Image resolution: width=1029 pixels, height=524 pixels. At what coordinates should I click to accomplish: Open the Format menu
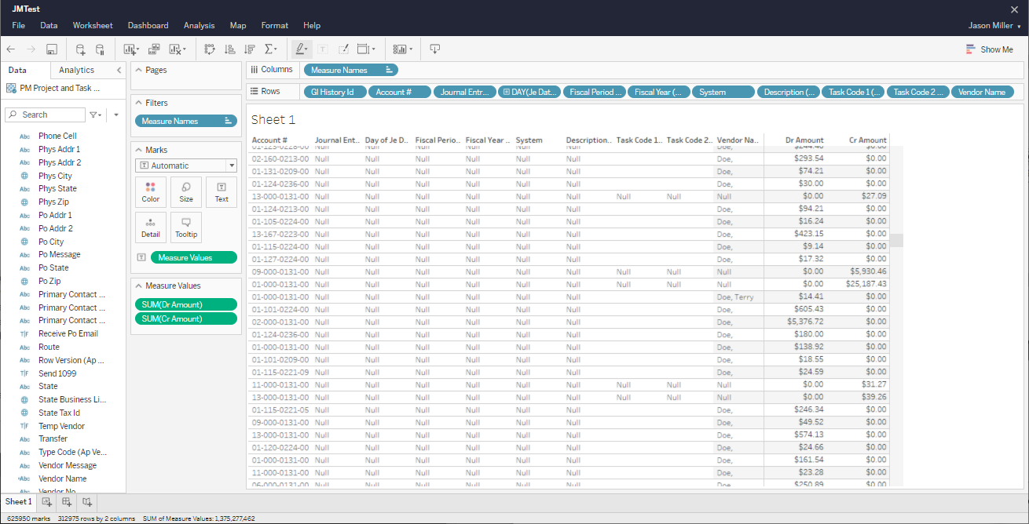(275, 26)
